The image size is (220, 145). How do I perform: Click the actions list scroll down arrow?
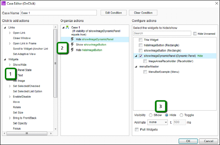(x=56, y=129)
